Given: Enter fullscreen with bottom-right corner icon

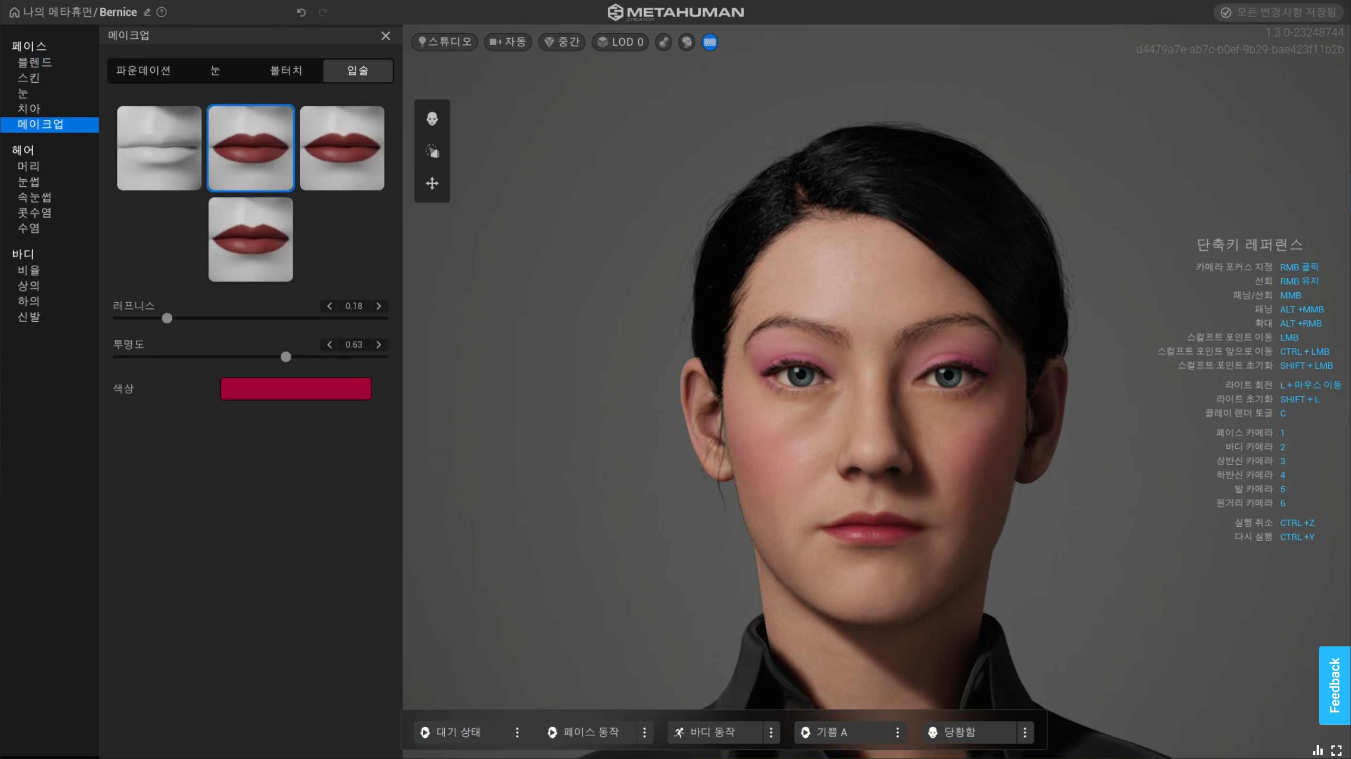Looking at the screenshot, I should pyautogui.click(x=1336, y=750).
